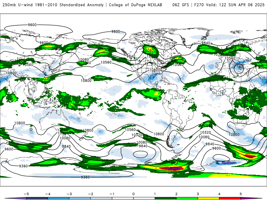Select the dark green colorbar segment between 1 and 2
Image resolution: width=267 pixels, height=200 pixels.
[166, 198]
